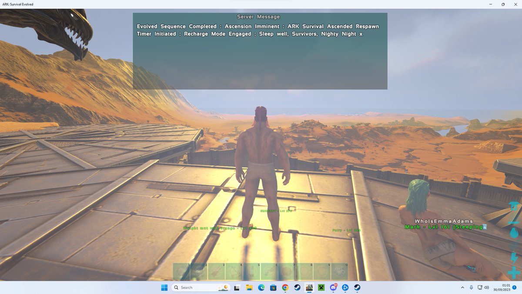Image resolution: width=522 pixels, height=294 pixels.
Task: Click the stamina lightning bolt icon
Action: pyautogui.click(x=514, y=258)
